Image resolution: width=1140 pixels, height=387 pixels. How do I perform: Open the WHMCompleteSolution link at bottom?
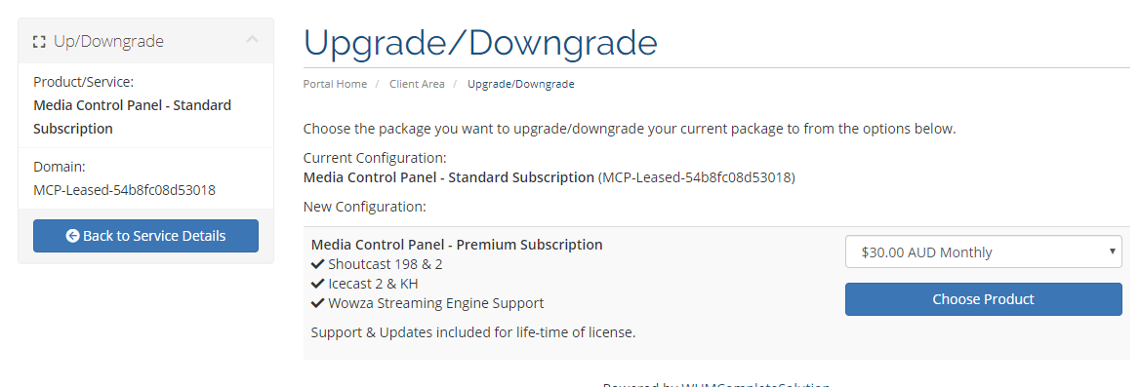(x=756, y=386)
